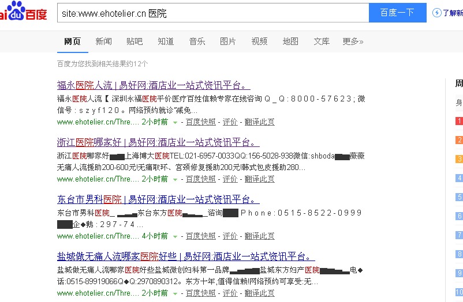Expand the 更多» menu
The image size is (463, 302).
click(353, 41)
